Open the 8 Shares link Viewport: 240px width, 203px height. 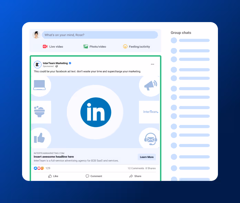coord(150,168)
